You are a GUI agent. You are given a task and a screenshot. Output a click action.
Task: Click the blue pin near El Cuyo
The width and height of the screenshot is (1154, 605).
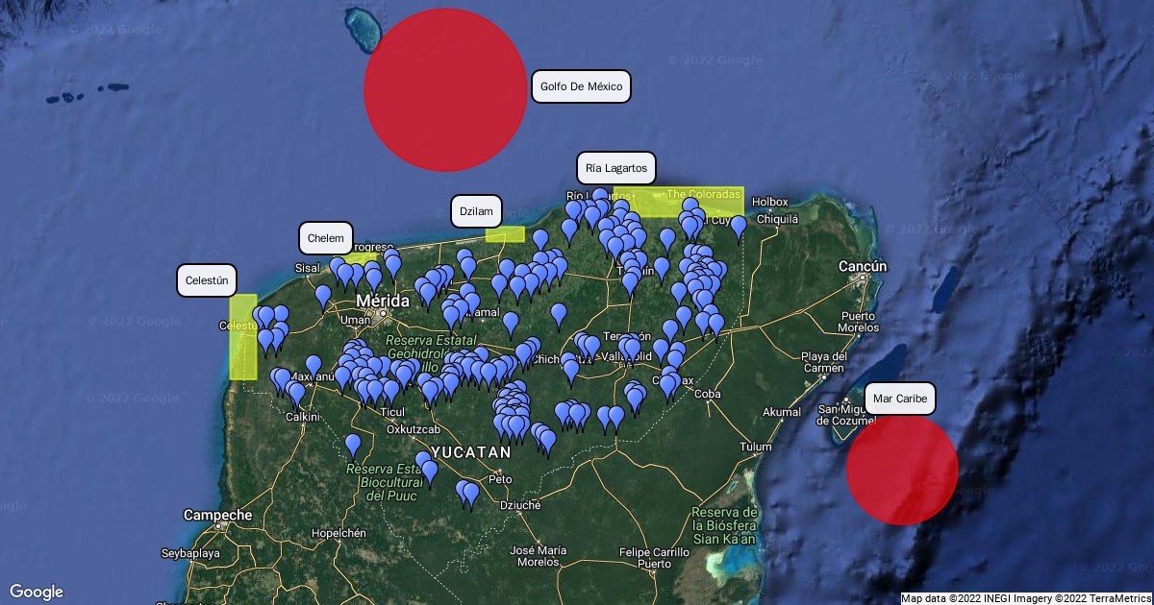point(738,228)
